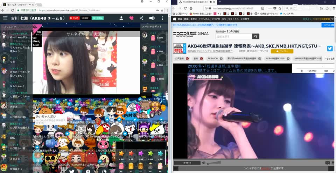Open the share icon in SHOWROOM header
Screen dimensions: 336x173
[141, 18]
